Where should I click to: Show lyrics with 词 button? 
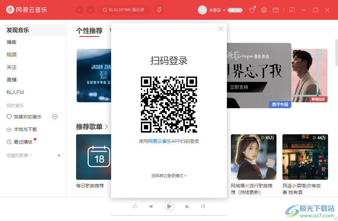203,206
